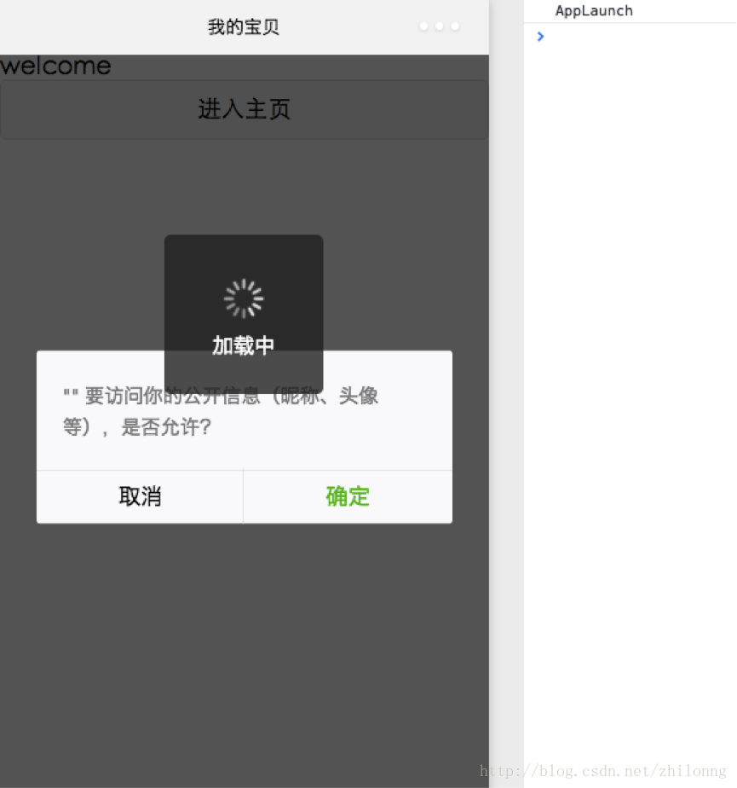Click the 我的宝贝 title bar text

pyautogui.click(x=244, y=26)
